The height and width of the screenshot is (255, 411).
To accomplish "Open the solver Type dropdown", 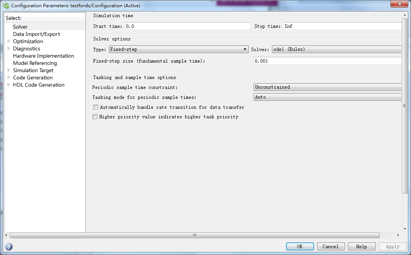I will click(x=245, y=49).
